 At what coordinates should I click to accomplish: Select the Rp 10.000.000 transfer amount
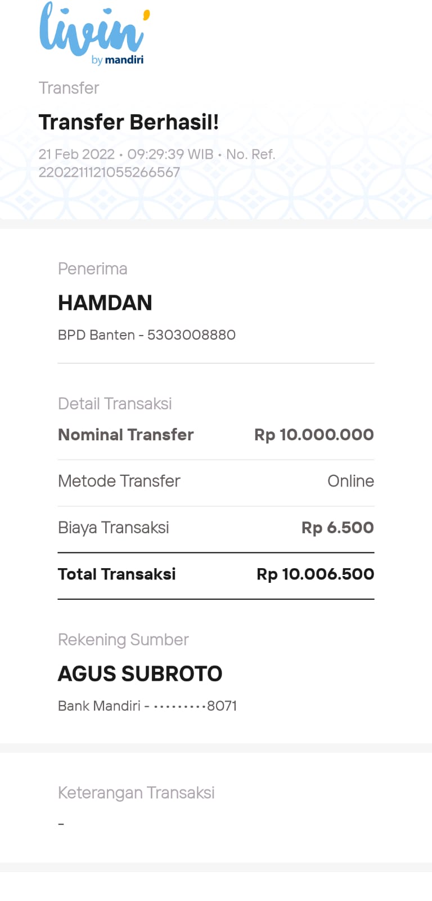point(314,435)
